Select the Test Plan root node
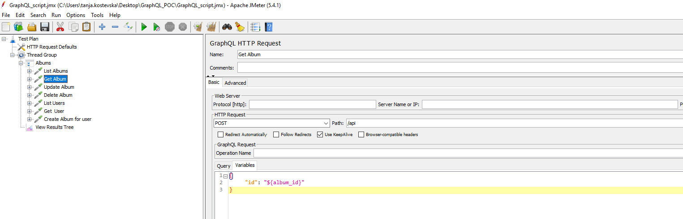 coord(28,39)
